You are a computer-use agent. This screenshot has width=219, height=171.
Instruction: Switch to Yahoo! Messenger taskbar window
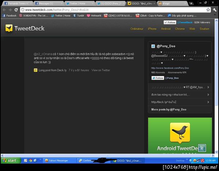[x=59, y=160]
